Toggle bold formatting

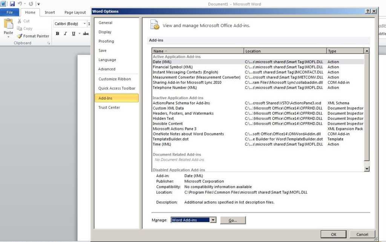[57, 34]
